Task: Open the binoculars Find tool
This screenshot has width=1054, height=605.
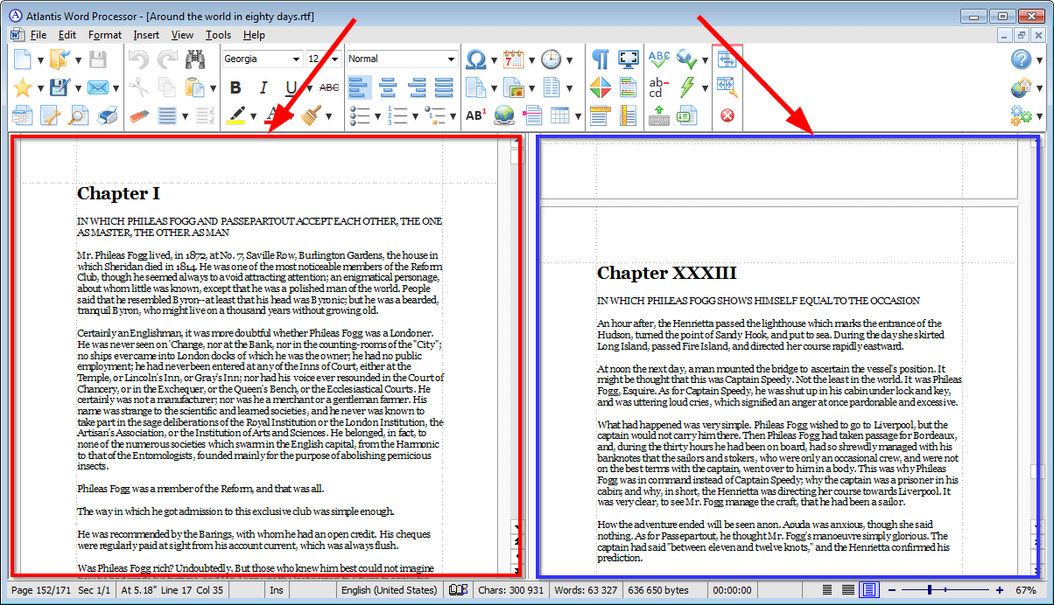Action: (x=196, y=59)
